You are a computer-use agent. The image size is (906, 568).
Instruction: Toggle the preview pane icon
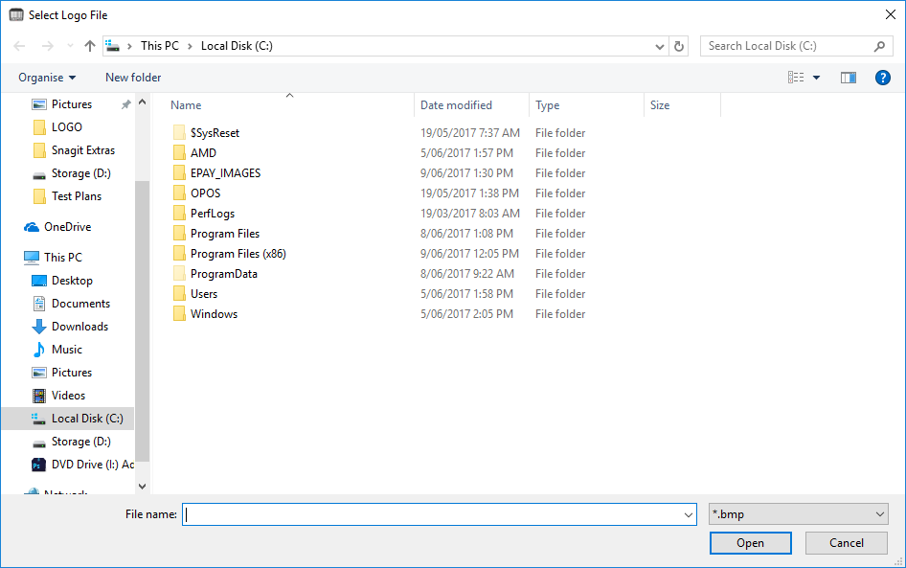tap(848, 78)
